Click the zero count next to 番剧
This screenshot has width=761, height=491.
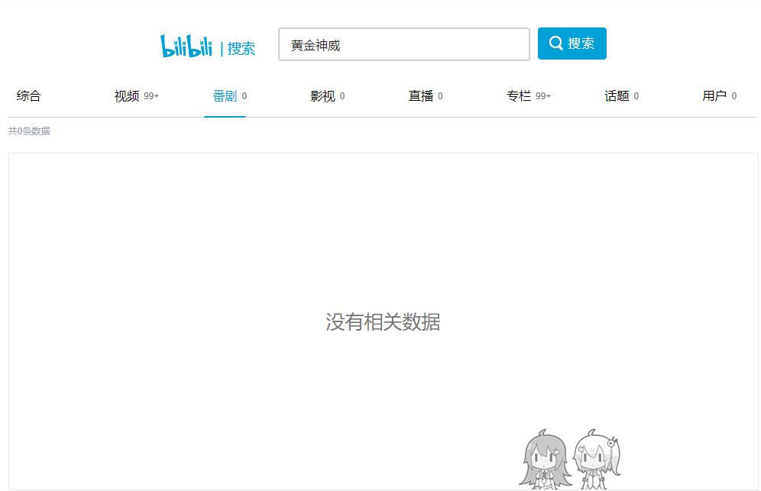tap(243, 96)
